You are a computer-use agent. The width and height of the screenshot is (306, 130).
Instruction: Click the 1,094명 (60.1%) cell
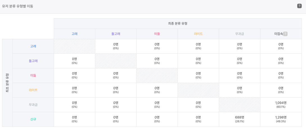click(x=281, y=105)
